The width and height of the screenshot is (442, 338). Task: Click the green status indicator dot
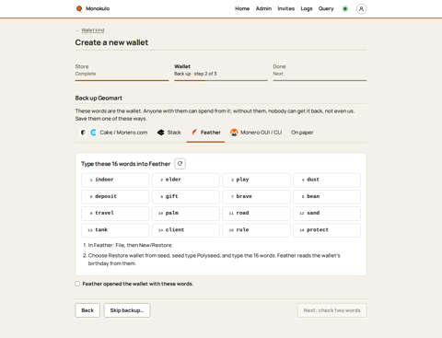coord(345,8)
